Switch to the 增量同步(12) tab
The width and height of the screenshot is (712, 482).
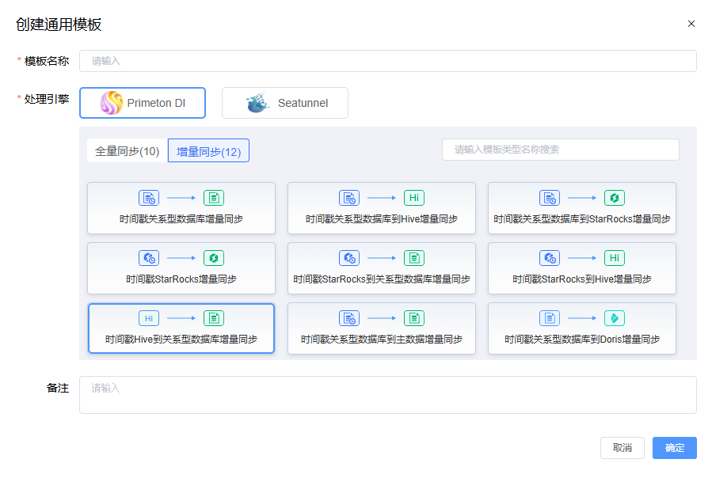pos(209,150)
